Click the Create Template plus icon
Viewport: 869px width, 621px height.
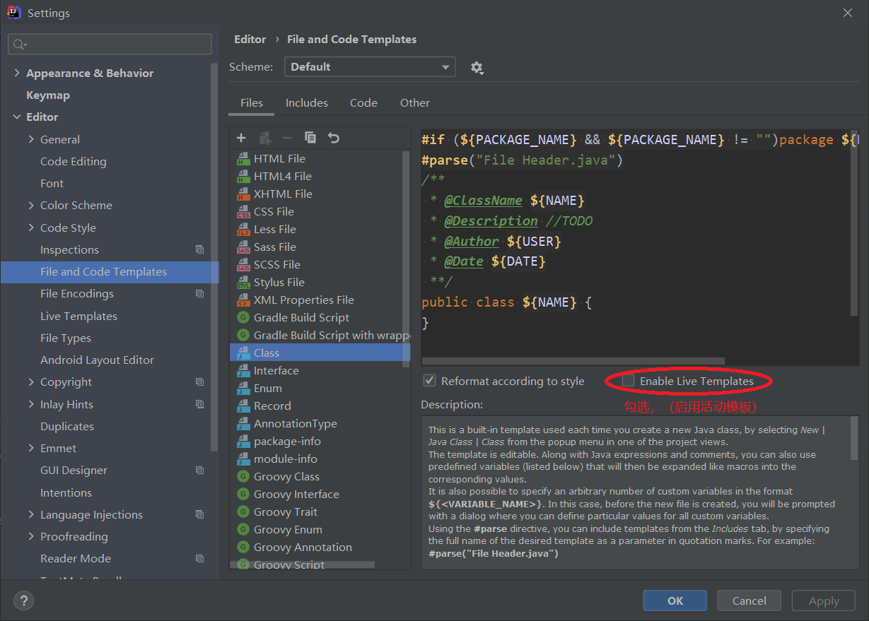tap(241, 138)
